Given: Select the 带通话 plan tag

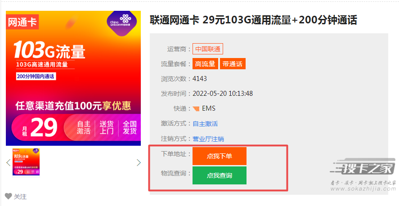Looking at the screenshot, I should tap(233, 64).
